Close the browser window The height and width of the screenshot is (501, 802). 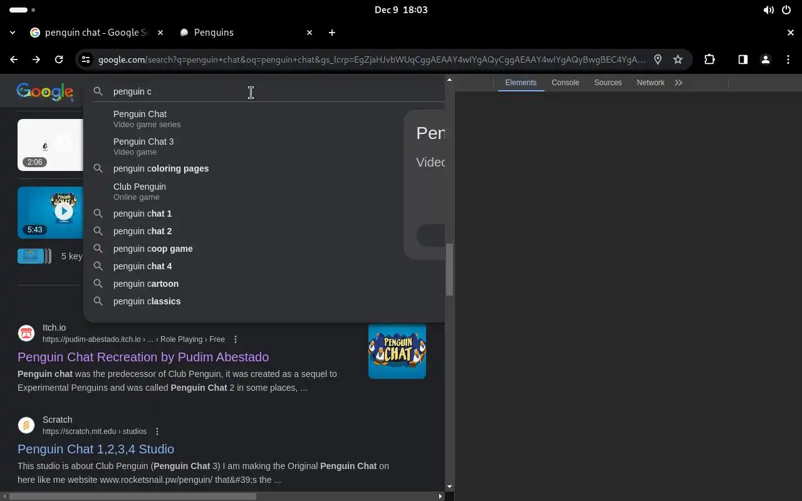[x=791, y=33]
